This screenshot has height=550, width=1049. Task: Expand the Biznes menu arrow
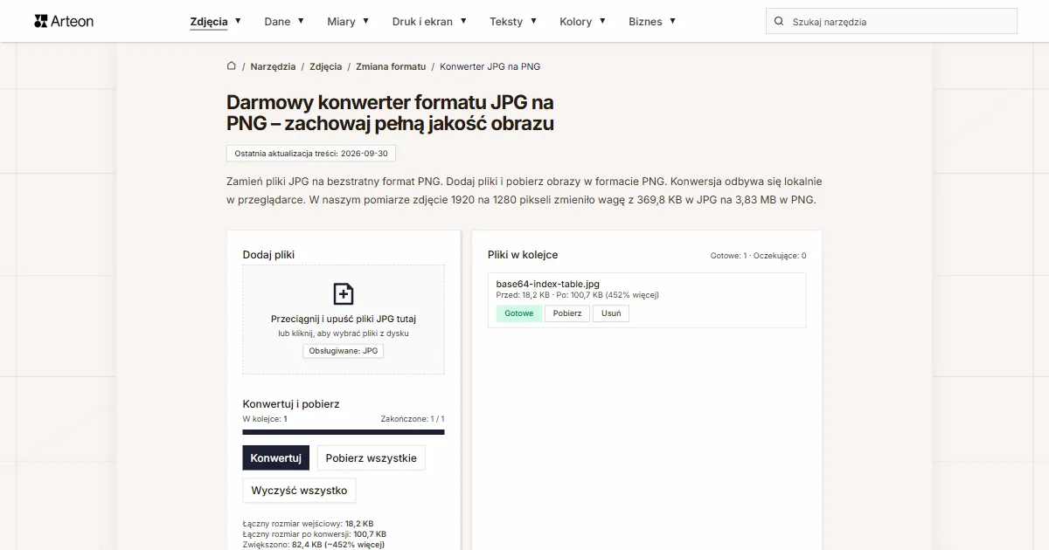[672, 21]
